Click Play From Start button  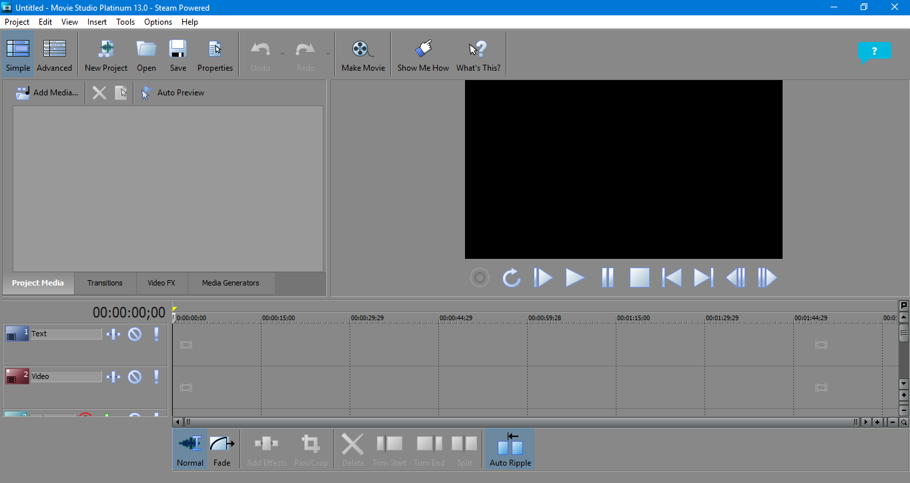click(x=543, y=278)
